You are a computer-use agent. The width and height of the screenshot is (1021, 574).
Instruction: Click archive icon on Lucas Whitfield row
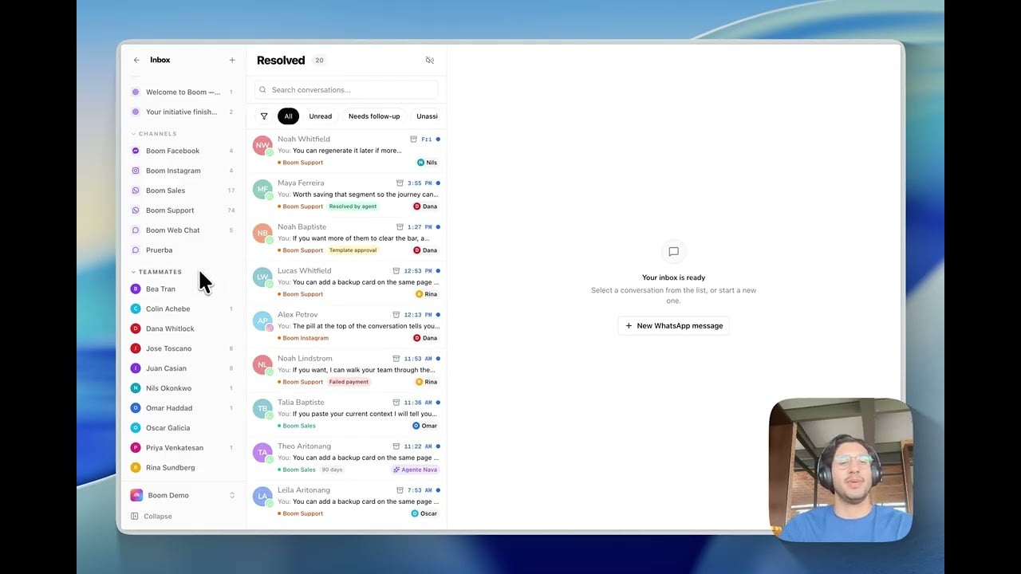[x=396, y=271]
